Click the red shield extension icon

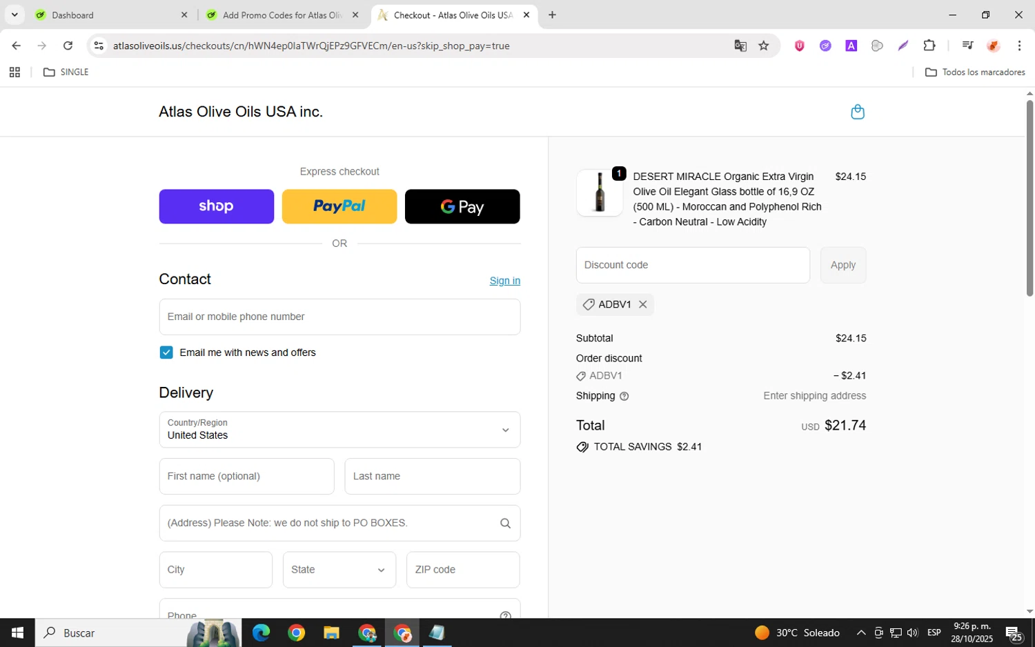(799, 46)
